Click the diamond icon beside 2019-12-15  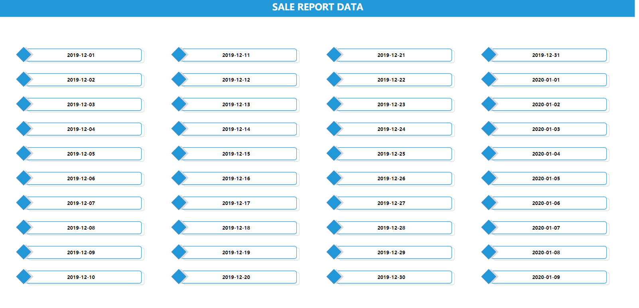tap(179, 153)
